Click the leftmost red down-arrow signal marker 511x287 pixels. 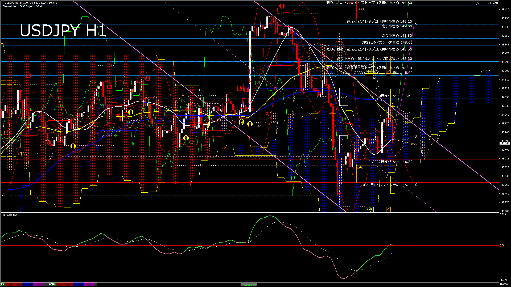coord(28,76)
